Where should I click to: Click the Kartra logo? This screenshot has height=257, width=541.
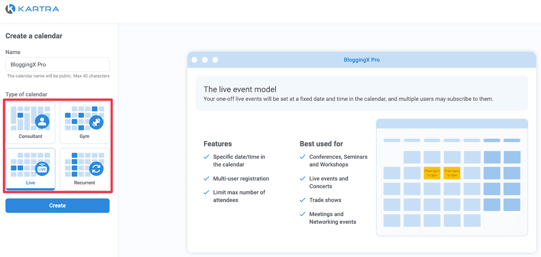tap(32, 9)
